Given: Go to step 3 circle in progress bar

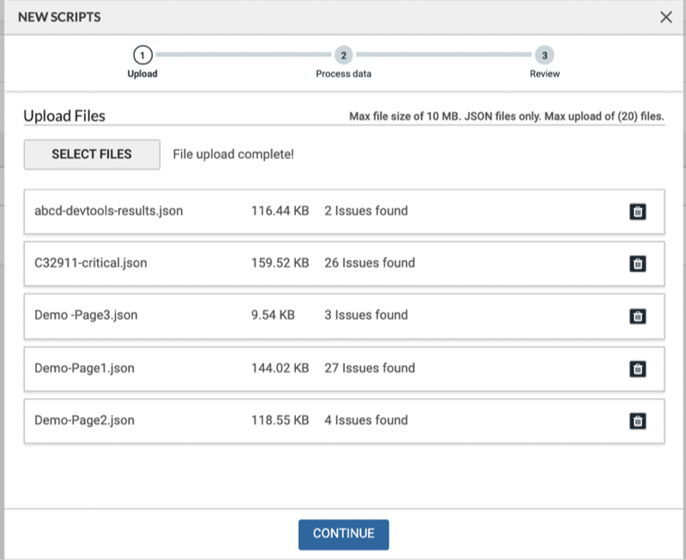Looking at the screenshot, I should [x=544, y=55].
